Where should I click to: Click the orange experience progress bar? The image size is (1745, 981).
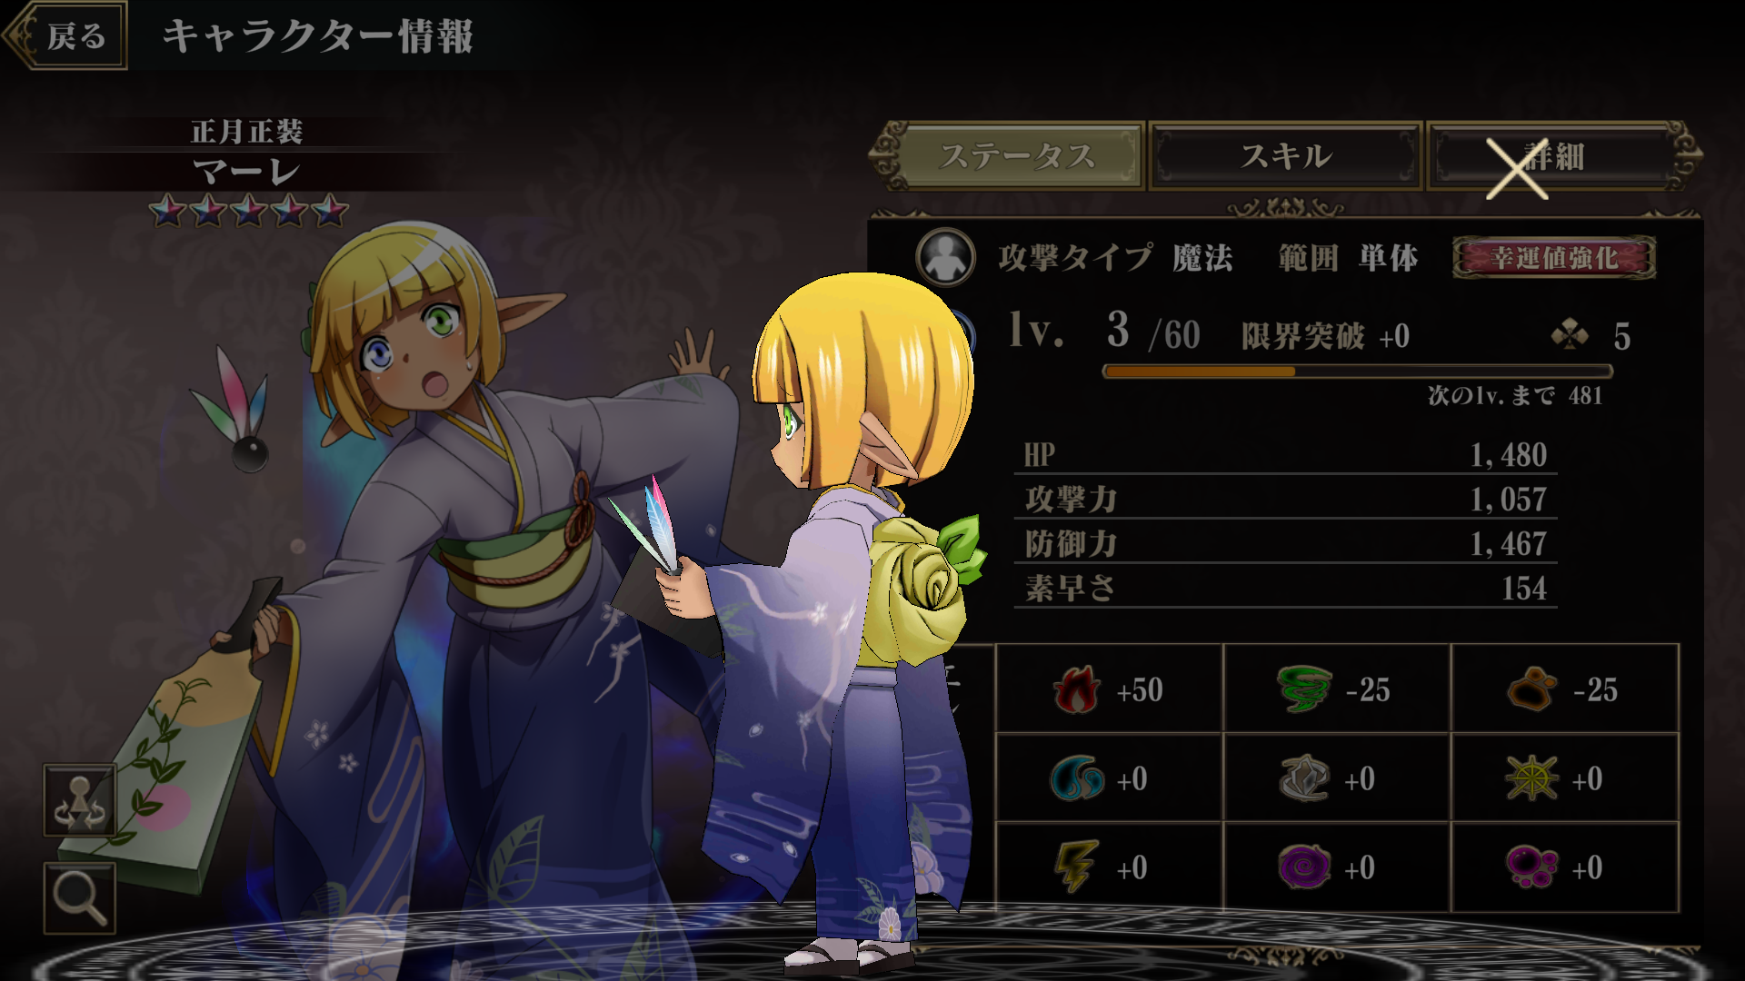coord(1357,371)
